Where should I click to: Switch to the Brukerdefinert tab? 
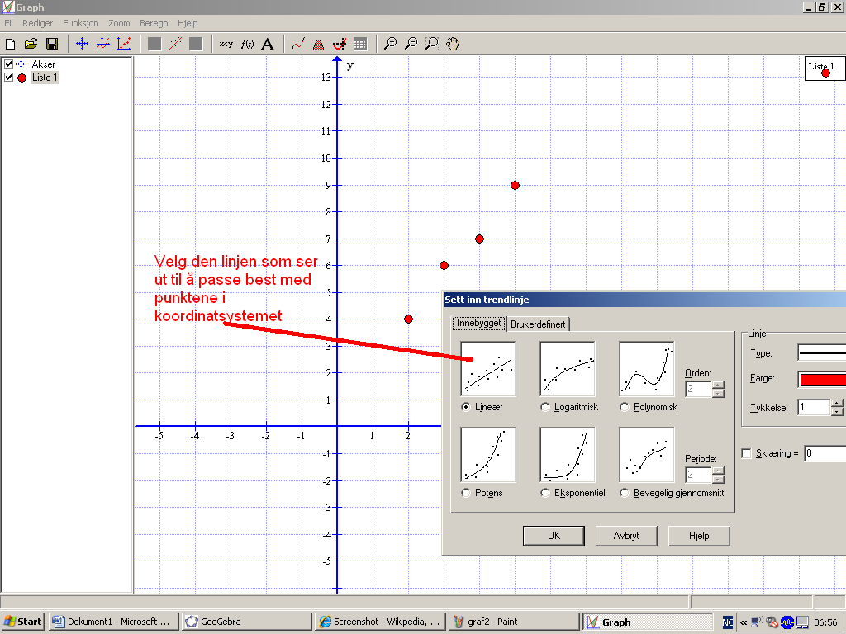click(x=538, y=324)
